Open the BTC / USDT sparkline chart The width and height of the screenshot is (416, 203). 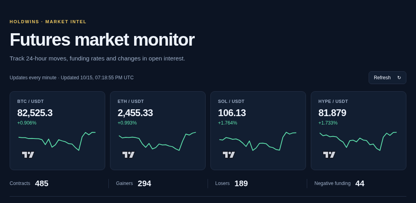tap(57, 141)
